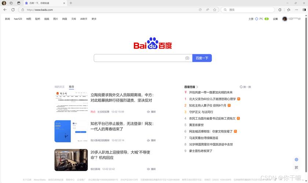Image resolution: width=308 pixels, height=183 pixels.
Task: Open pinned topic 开创共建一带一路更加光明的未来
Action: 211,92
